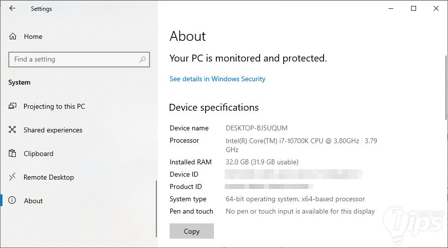Click the Home house icon
Screen dimensions: 448x248
click(x=13, y=36)
